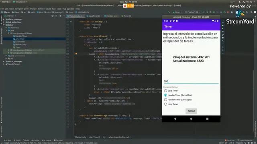Open the Unknown app menu in top bar

[20, 2]
